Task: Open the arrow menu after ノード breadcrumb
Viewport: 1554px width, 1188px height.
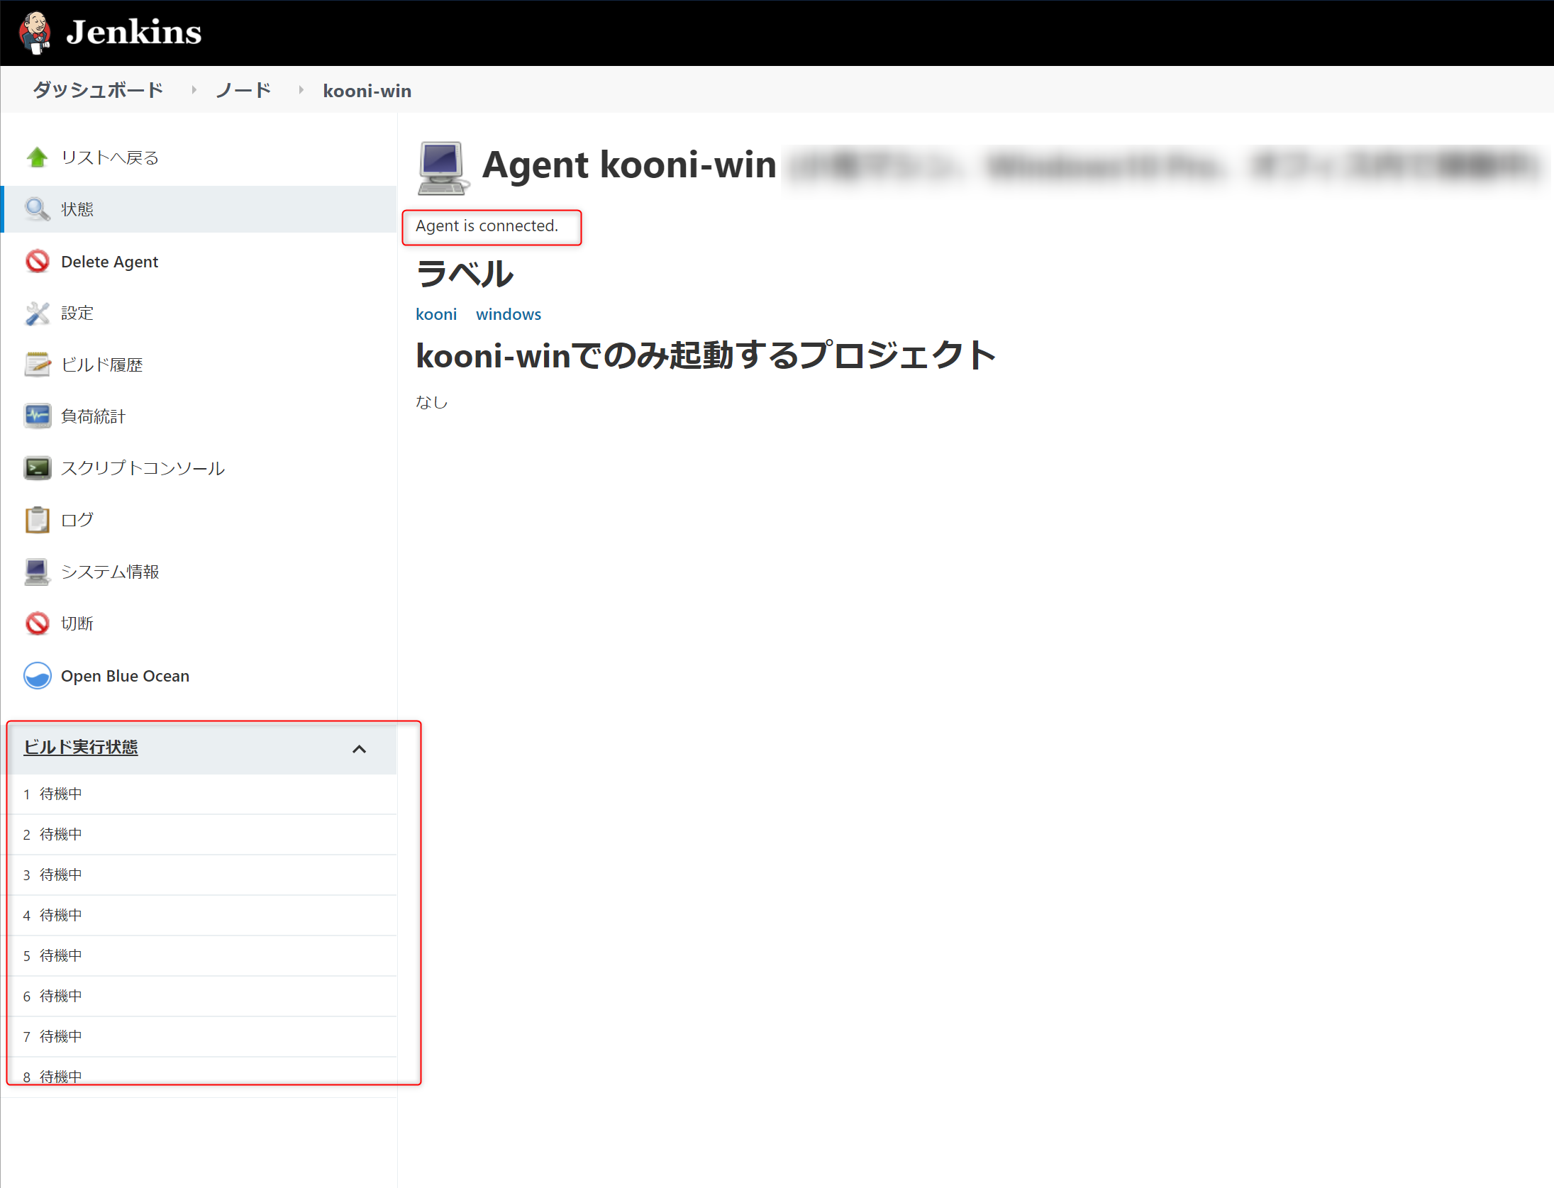Action: (x=301, y=90)
